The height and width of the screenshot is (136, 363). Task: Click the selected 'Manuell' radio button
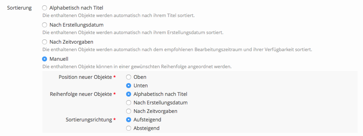(45, 59)
